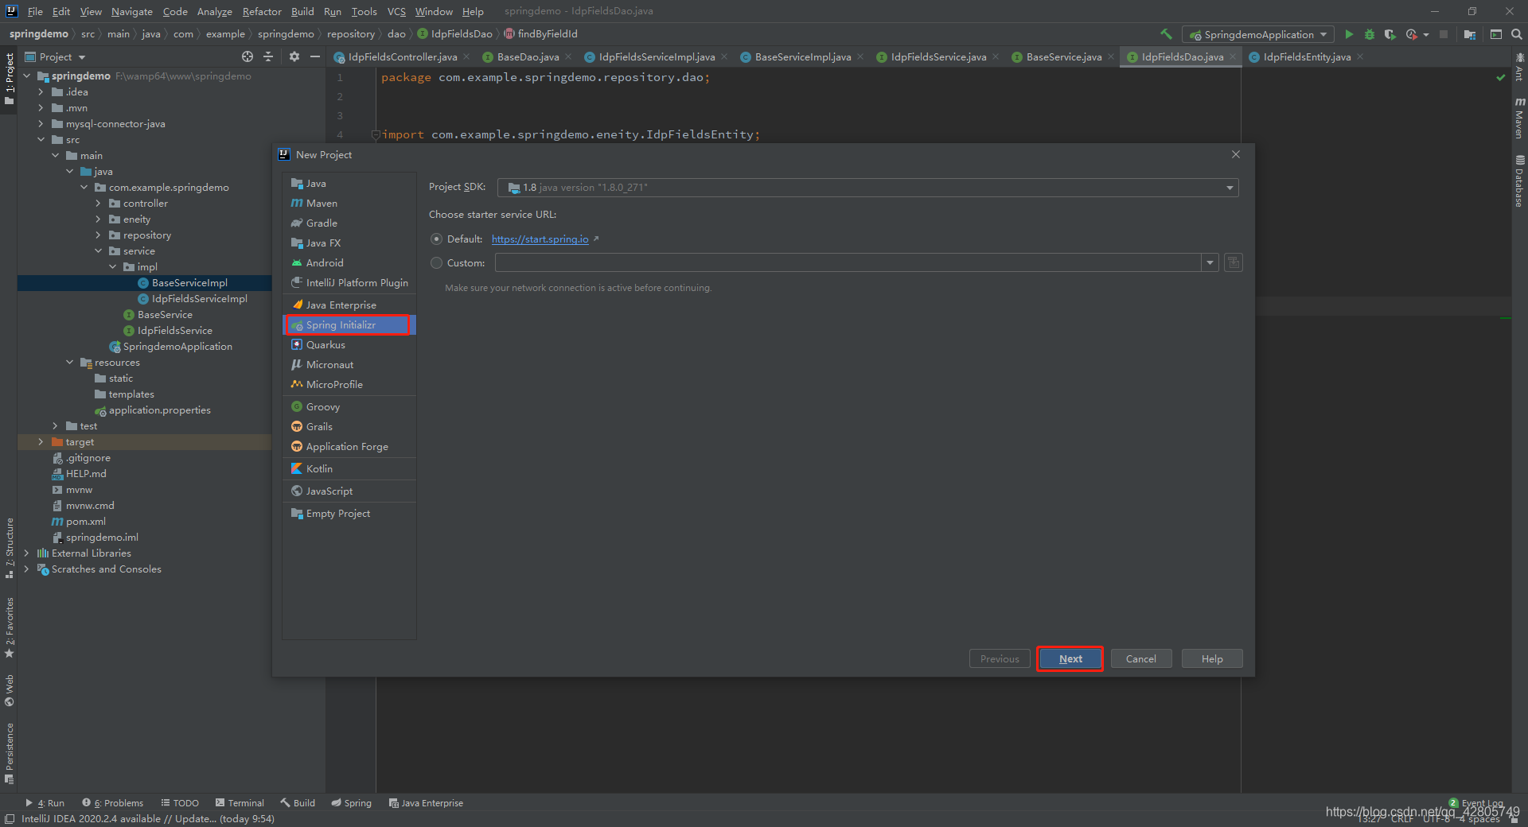Click the locate file crosshair icon in Project panel
The width and height of the screenshot is (1528, 827).
(248, 56)
